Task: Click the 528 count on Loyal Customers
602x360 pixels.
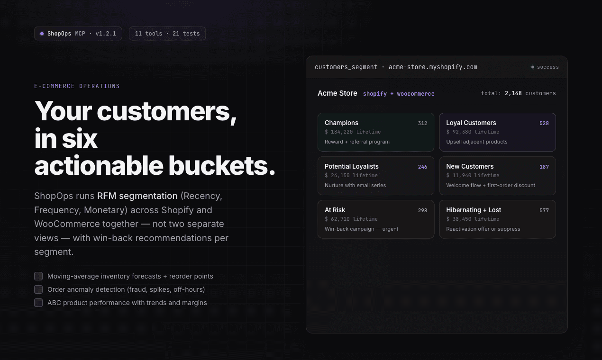Action: point(544,123)
